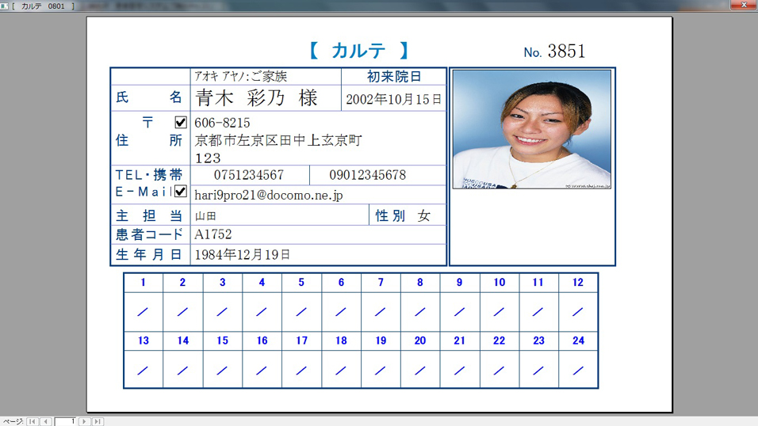
Task: Click the furigana アオキ アヤノ:ご家族
Action: click(x=241, y=76)
